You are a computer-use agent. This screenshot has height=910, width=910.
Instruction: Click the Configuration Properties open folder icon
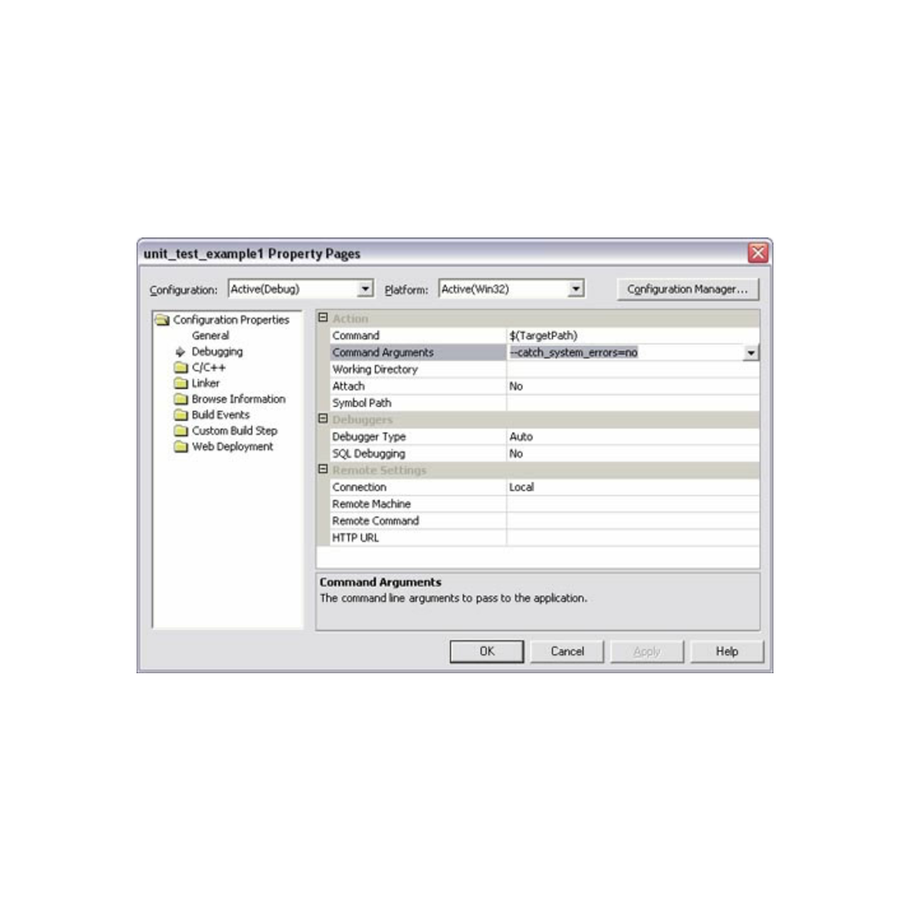click(x=163, y=320)
